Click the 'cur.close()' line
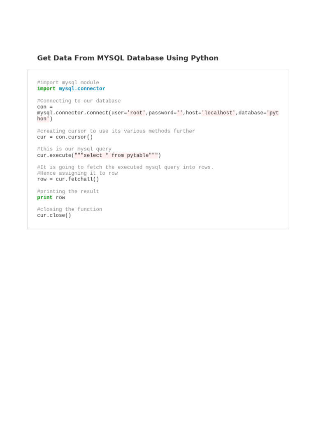The width and height of the screenshot is (316, 421). [x=54, y=215]
